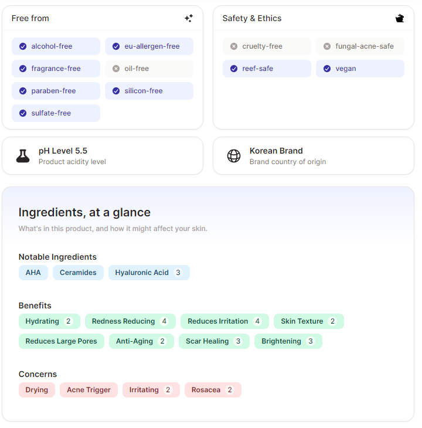
Task: Select the Scar Healing benefit tag
Action: click(214, 341)
